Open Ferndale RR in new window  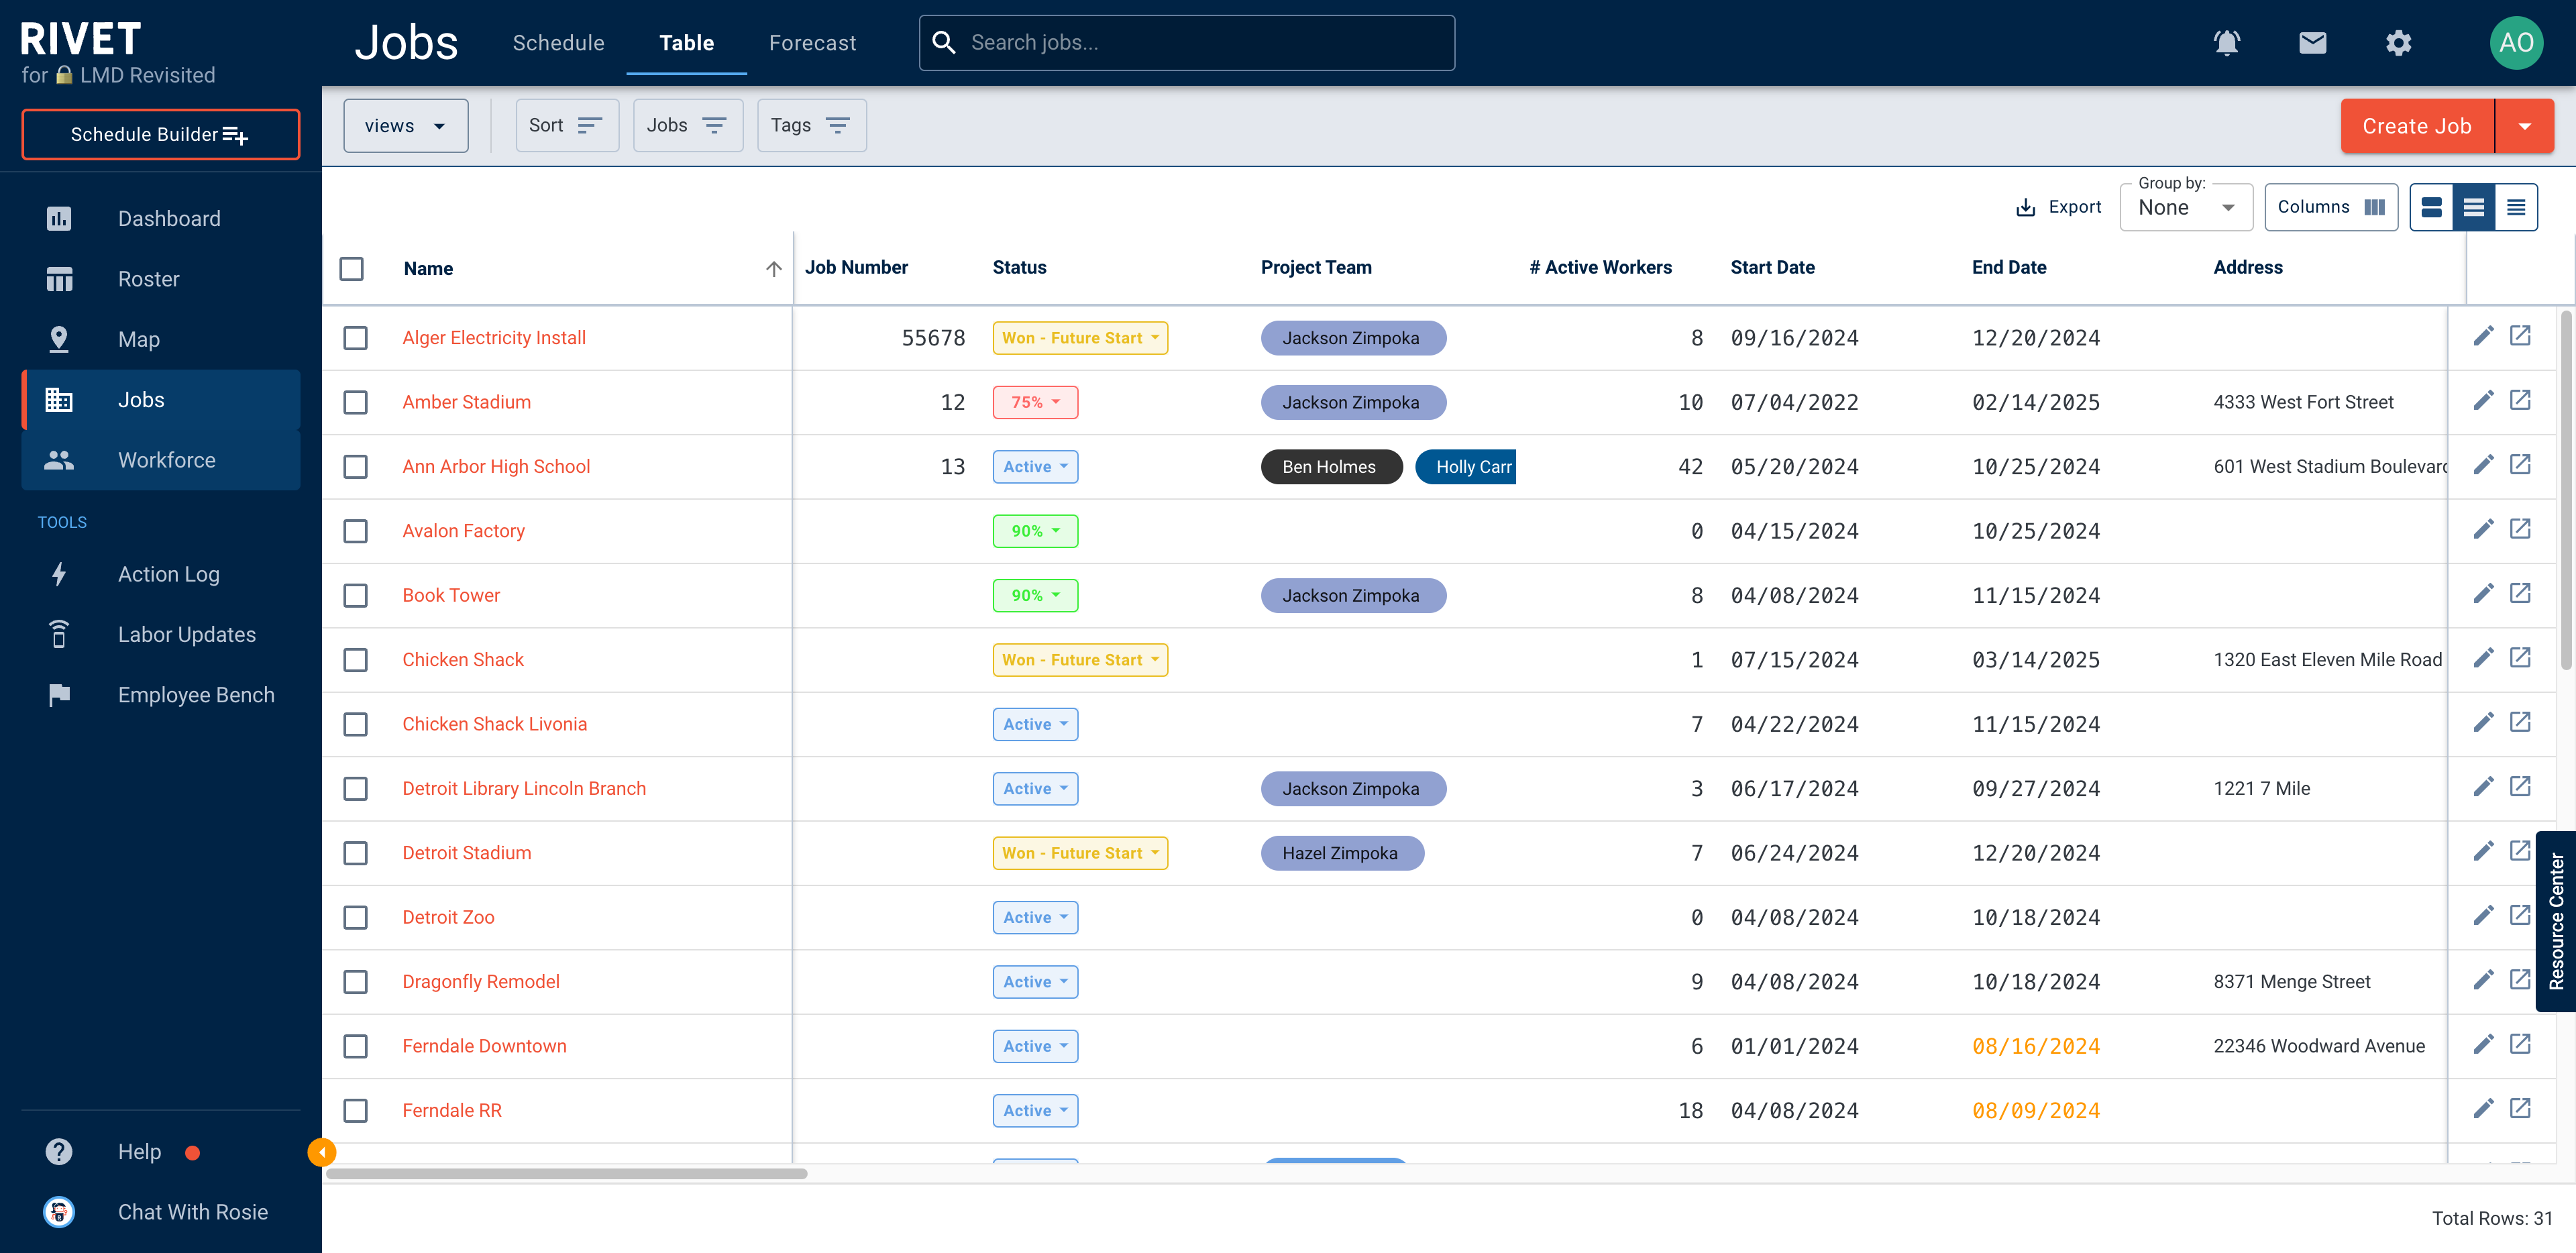2520,1109
